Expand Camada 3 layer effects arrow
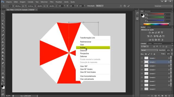 [x=171, y=66]
